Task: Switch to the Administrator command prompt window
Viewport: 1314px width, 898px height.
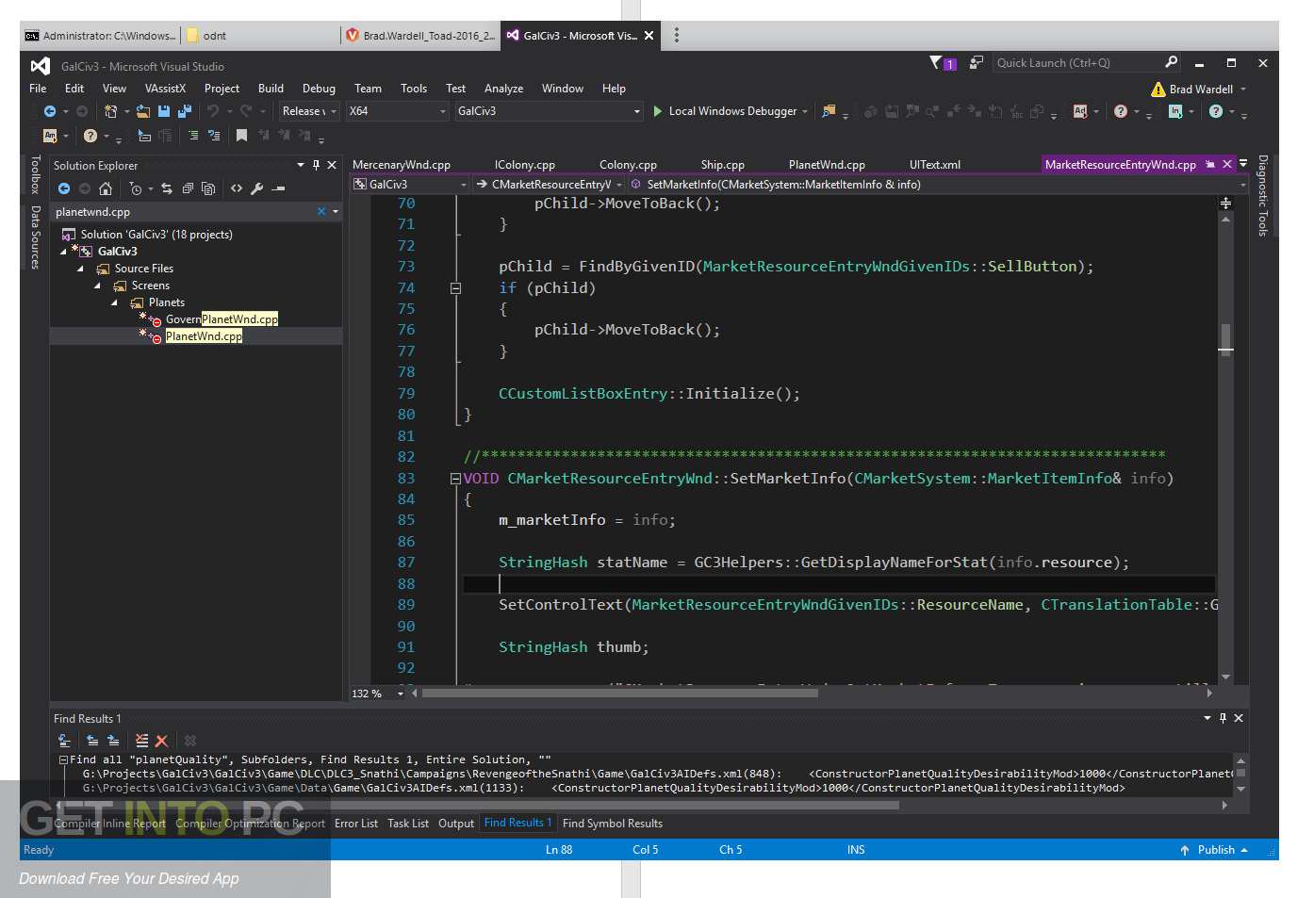Action: coord(100,36)
